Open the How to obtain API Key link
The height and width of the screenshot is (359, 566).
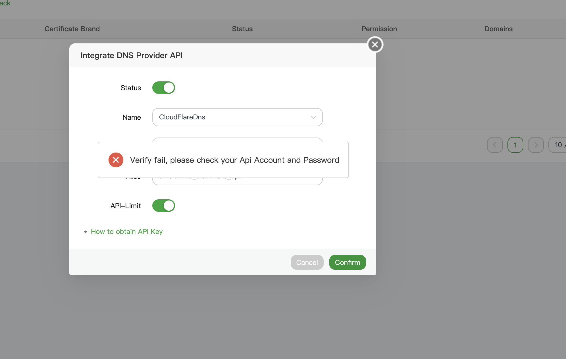click(127, 232)
